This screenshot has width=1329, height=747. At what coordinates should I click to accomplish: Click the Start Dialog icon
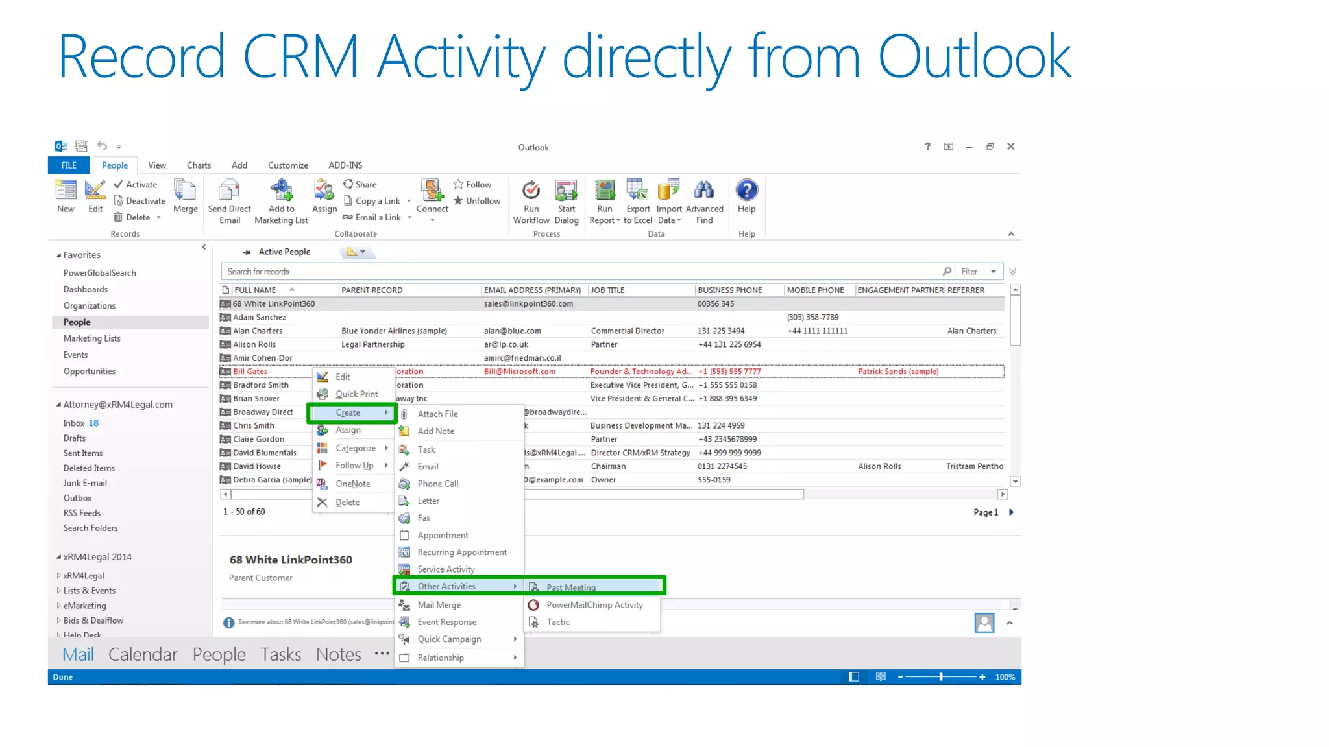point(567,190)
